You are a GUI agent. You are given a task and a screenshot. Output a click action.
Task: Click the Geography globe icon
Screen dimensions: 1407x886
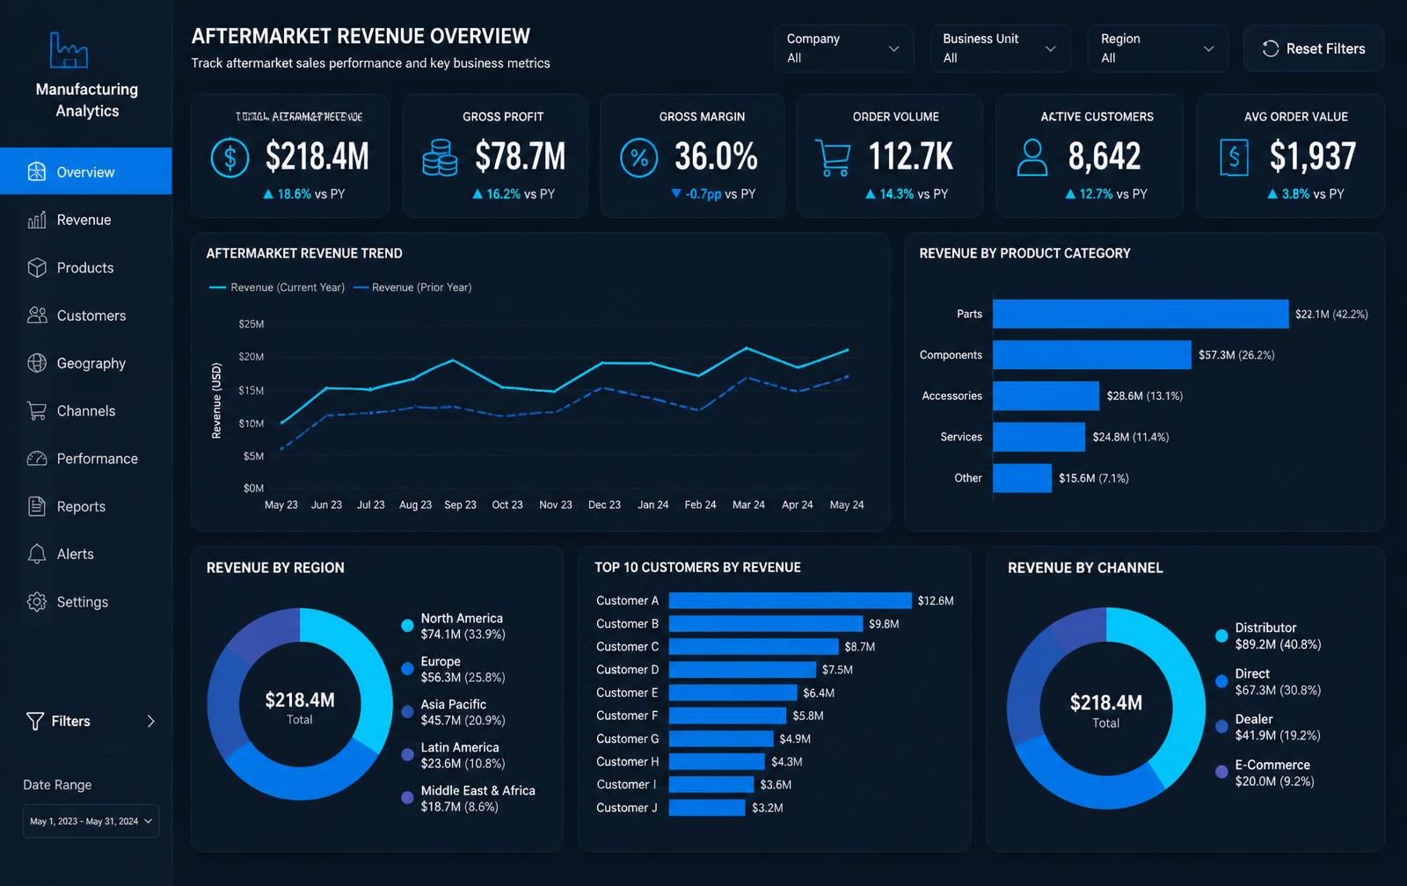(x=37, y=363)
